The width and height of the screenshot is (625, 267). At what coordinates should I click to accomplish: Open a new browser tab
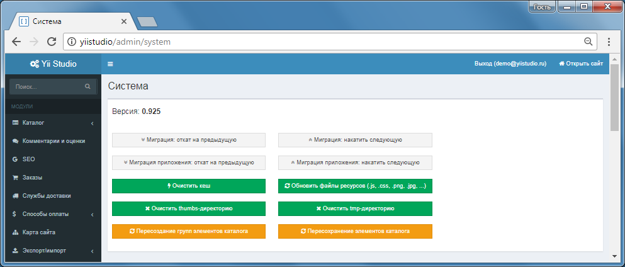point(147,22)
